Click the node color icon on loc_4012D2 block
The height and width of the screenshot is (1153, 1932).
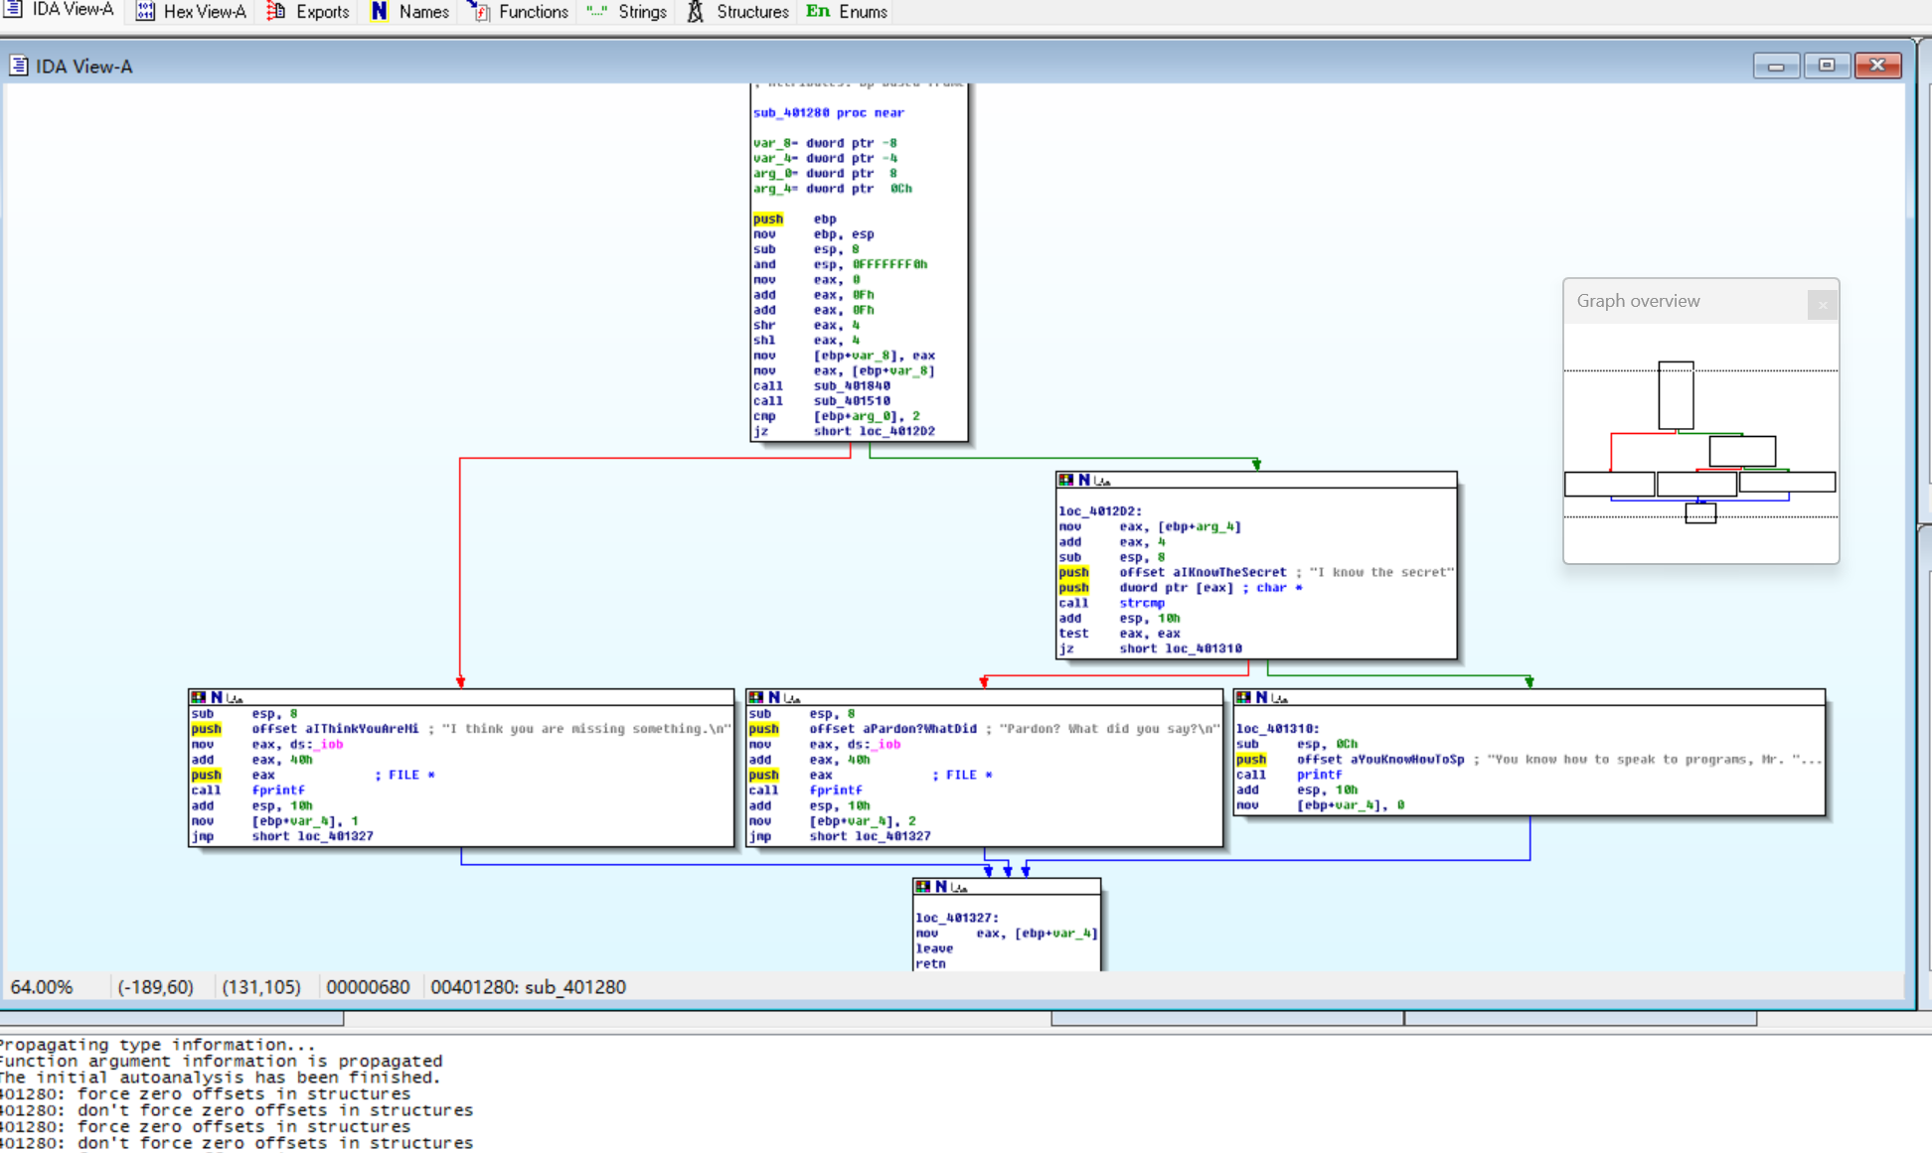coord(1066,480)
